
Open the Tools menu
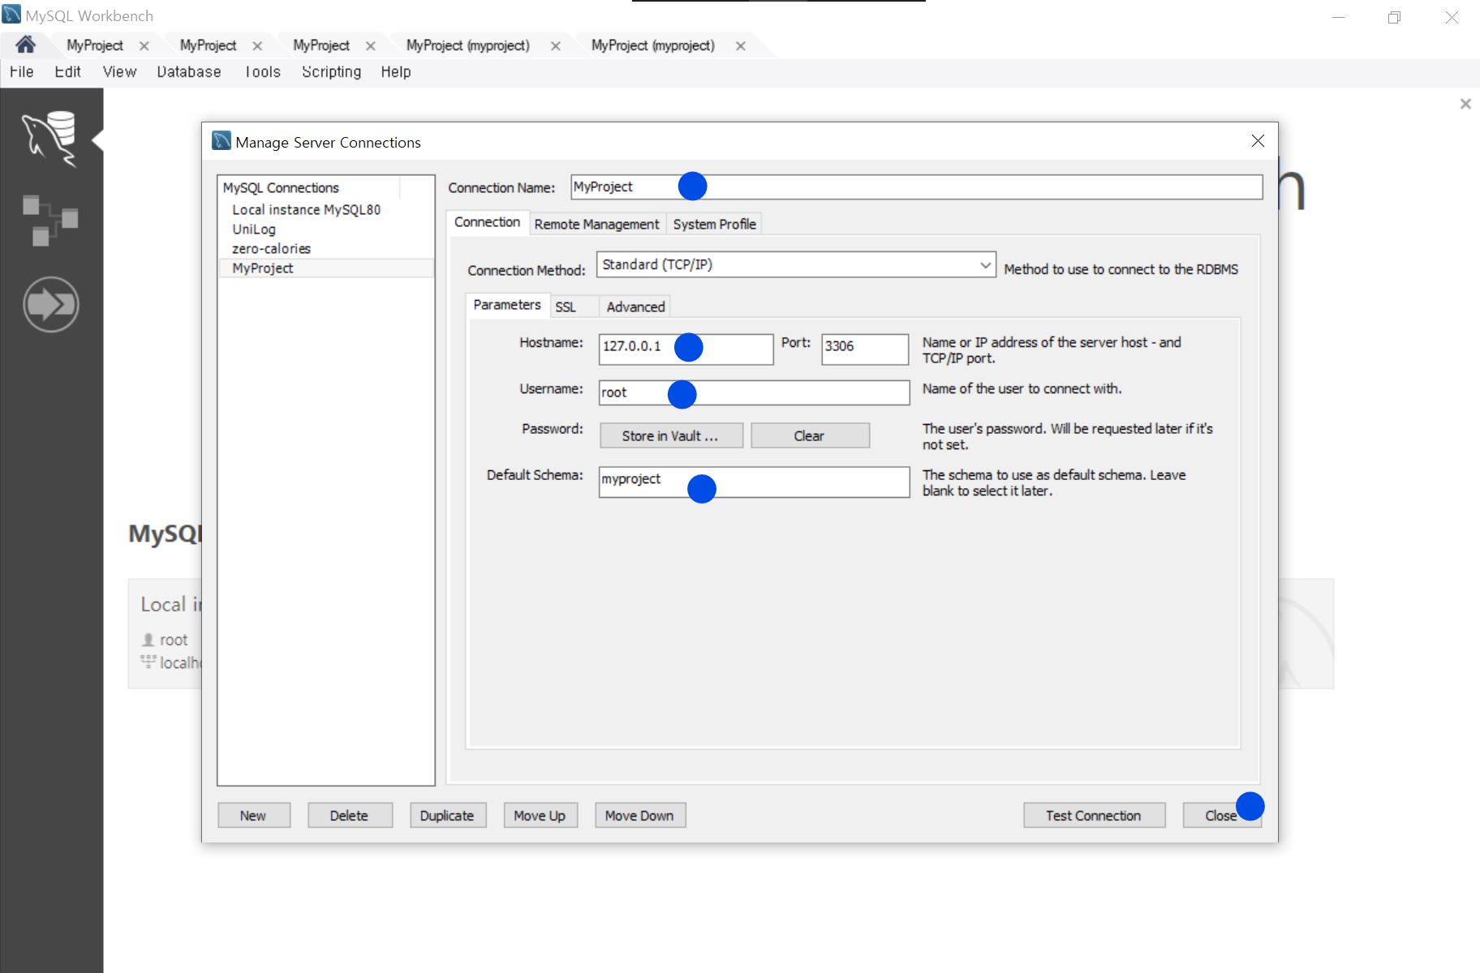pyautogui.click(x=262, y=72)
